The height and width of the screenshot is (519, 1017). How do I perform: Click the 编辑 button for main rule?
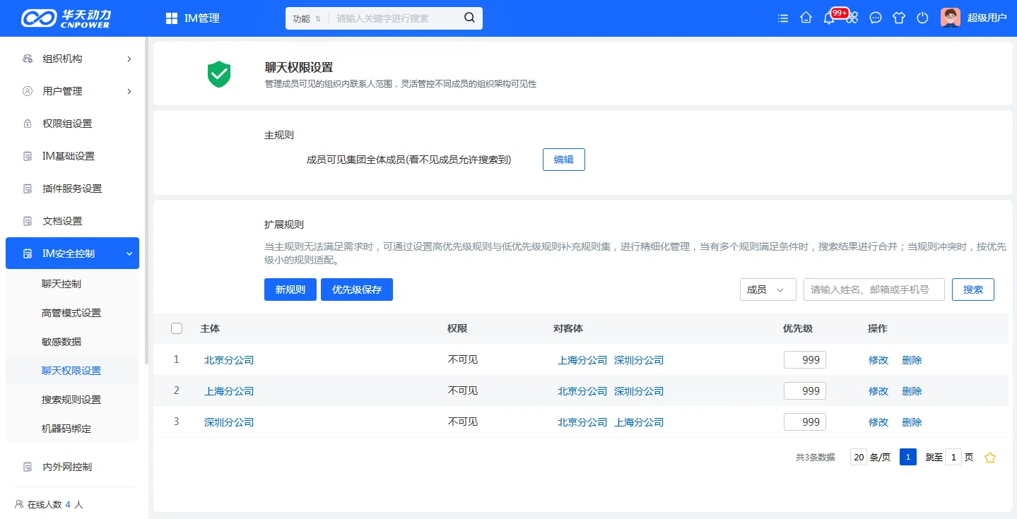coord(564,160)
